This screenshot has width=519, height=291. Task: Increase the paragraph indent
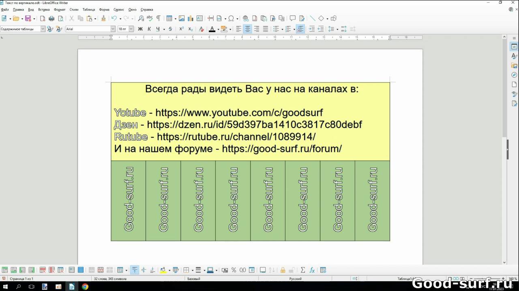pyautogui.click(x=311, y=29)
